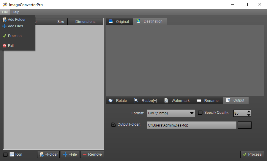
Task: Browse for output folder with ... button
Action: 244,125
